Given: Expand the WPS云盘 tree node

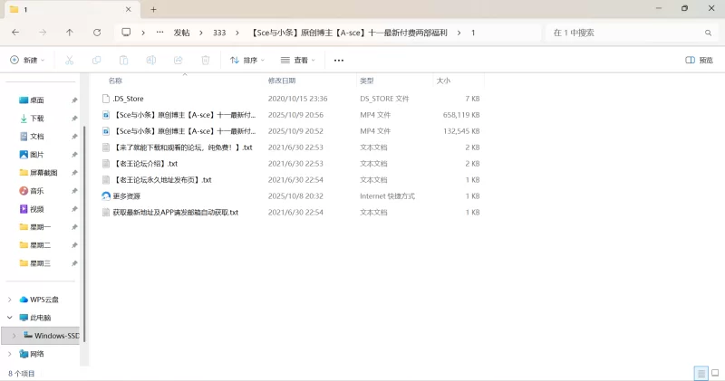Looking at the screenshot, I should [10, 300].
